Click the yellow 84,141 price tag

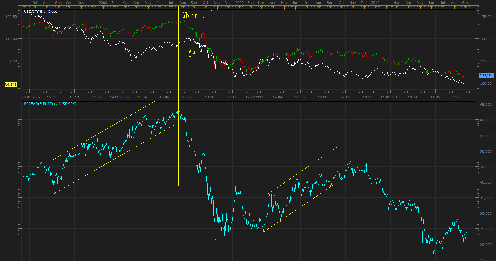(11, 85)
